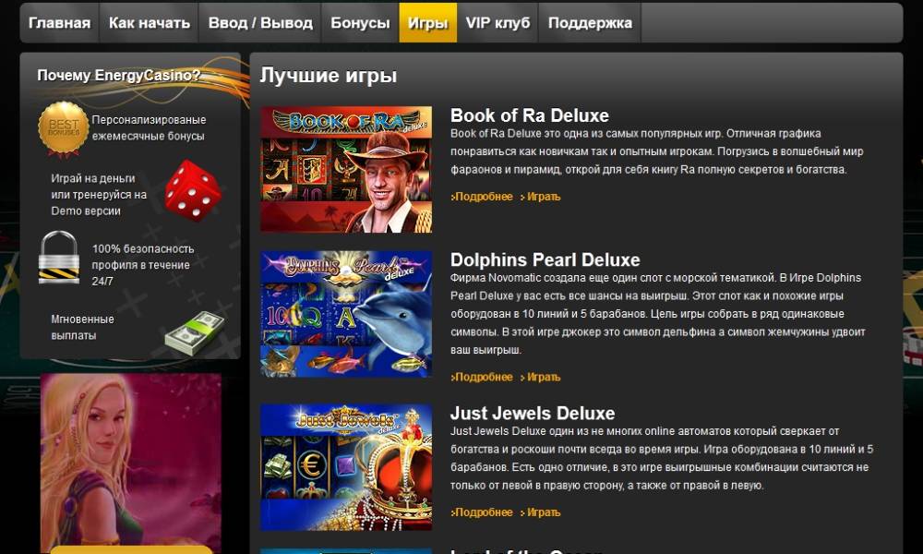This screenshot has width=923, height=554.
Task: Click Подробнее under Just Jewels Deluxe
Action: [x=482, y=512]
